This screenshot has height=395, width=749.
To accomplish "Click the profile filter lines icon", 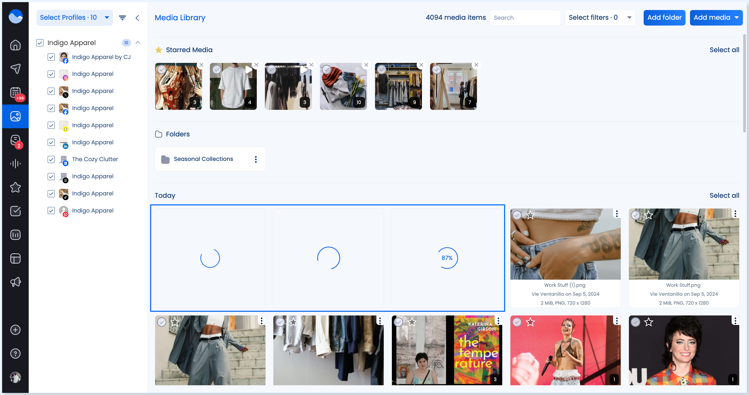I will click(122, 18).
